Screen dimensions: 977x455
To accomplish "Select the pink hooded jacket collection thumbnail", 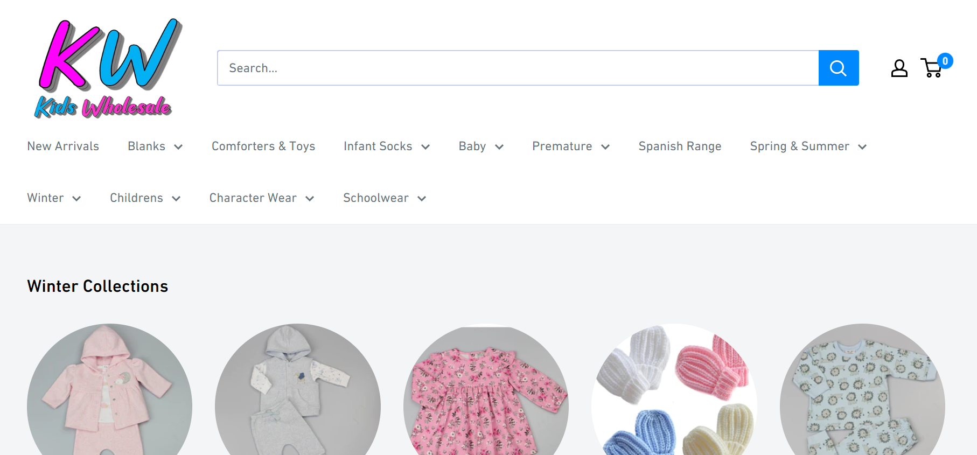I will click(x=109, y=390).
